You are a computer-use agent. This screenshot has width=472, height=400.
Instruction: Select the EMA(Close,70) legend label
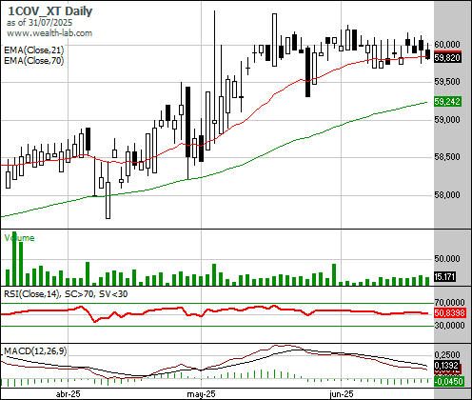[x=33, y=60]
